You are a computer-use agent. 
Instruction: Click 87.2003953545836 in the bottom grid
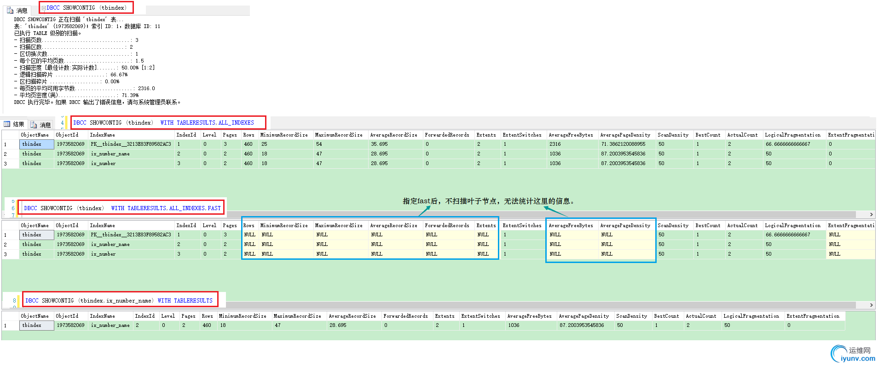point(585,325)
